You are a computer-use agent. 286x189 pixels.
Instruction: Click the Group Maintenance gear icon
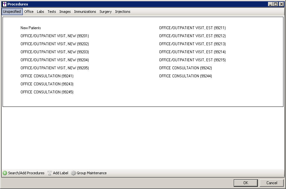pos(73,173)
